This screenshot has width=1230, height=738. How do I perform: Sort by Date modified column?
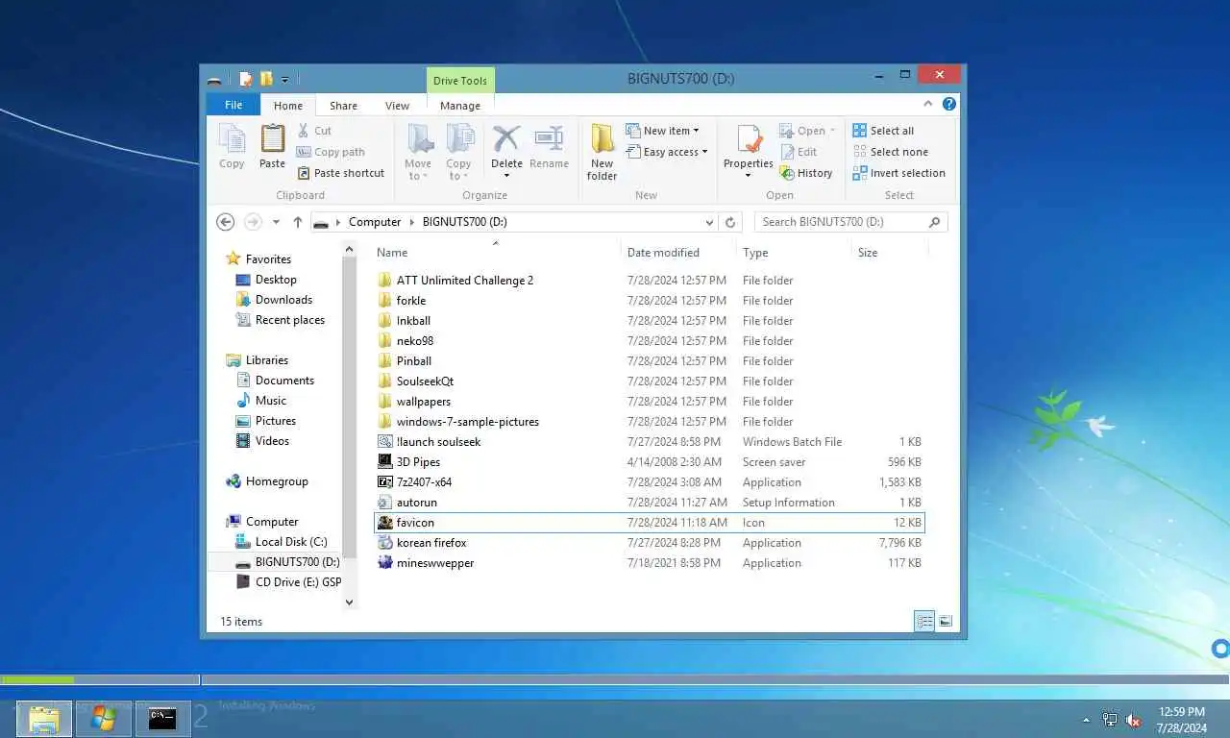pos(678,253)
